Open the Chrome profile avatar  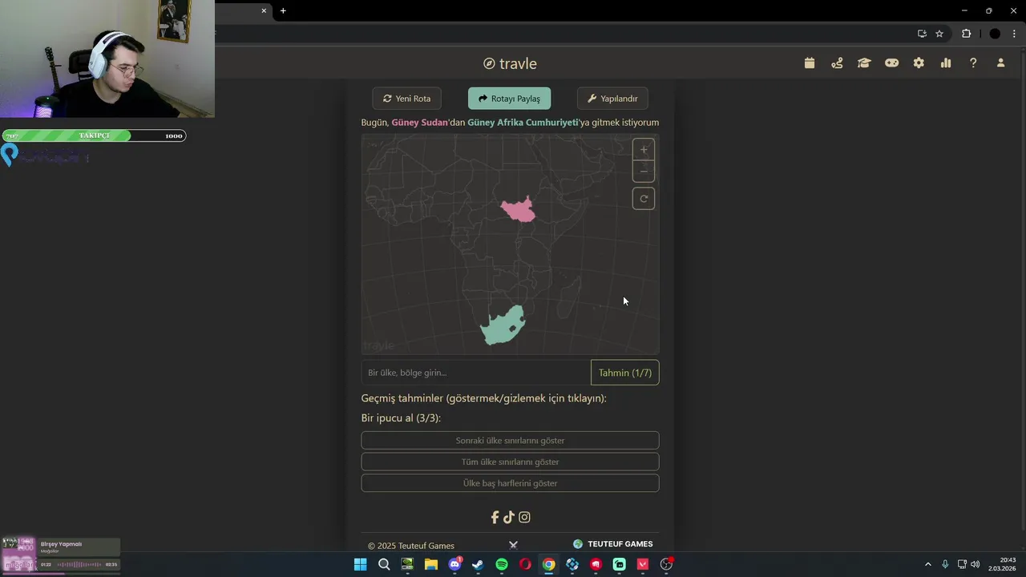(x=995, y=34)
